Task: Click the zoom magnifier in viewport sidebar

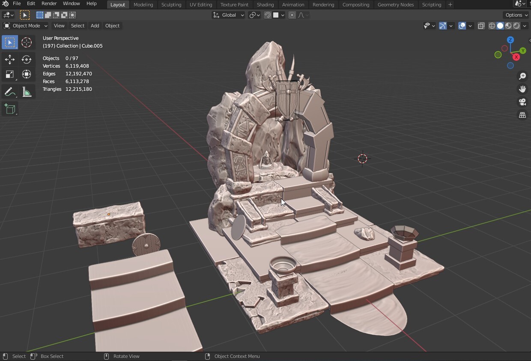Action: click(x=522, y=76)
